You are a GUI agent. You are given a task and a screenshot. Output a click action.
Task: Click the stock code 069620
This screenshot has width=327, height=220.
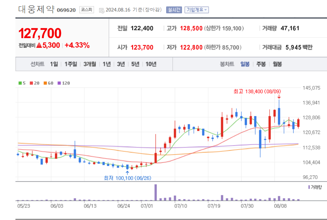[66, 10]
